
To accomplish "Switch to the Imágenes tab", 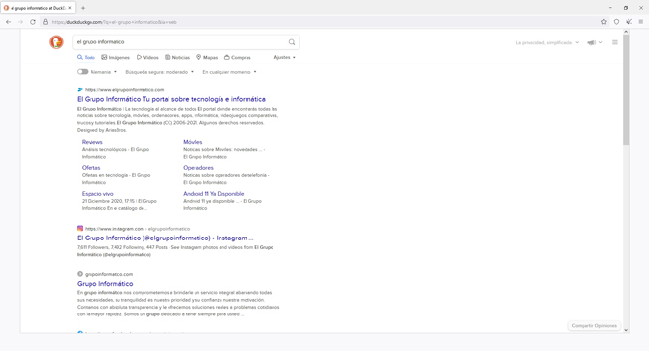I will pos(116,57).
